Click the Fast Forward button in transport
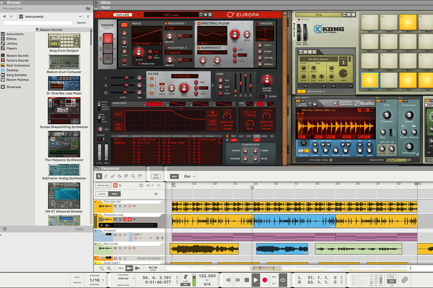Viewport: 433px width, 288px height. tap(237, 280)
